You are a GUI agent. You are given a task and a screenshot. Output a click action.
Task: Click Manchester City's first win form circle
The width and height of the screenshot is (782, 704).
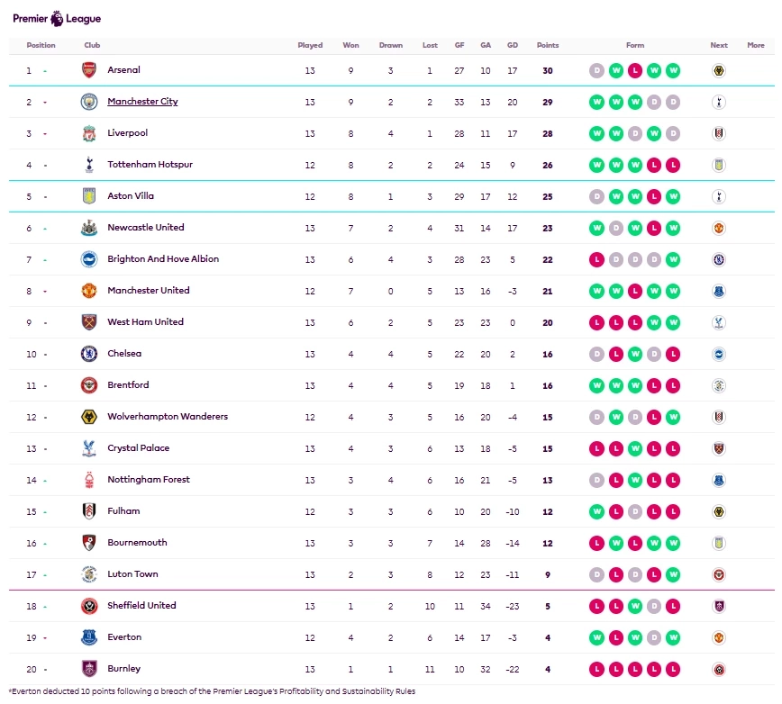pyautogui.click(x=596, y=102)
